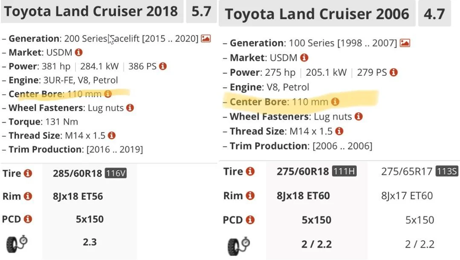The image size is (460, 260).
Task: Click the 275/65R17 tire size
Action: [x=407, y=171]
